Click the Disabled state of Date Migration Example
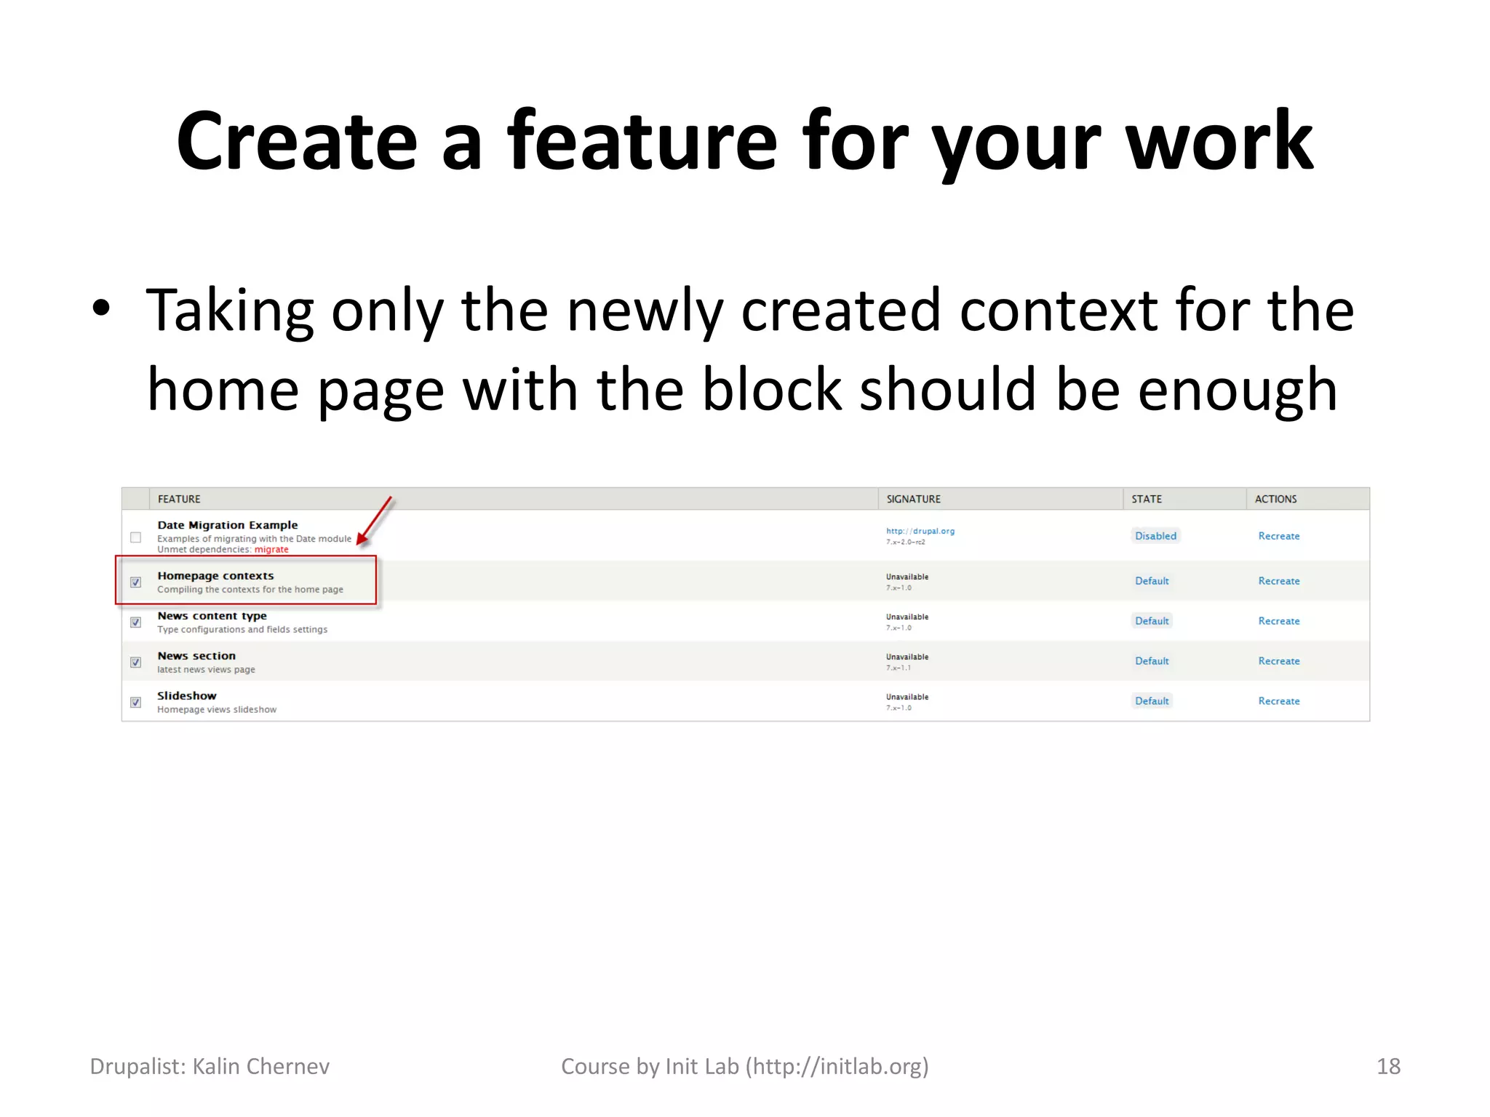Image resolution: width=1490 pixels, height=1117 pixels. 1155,536
